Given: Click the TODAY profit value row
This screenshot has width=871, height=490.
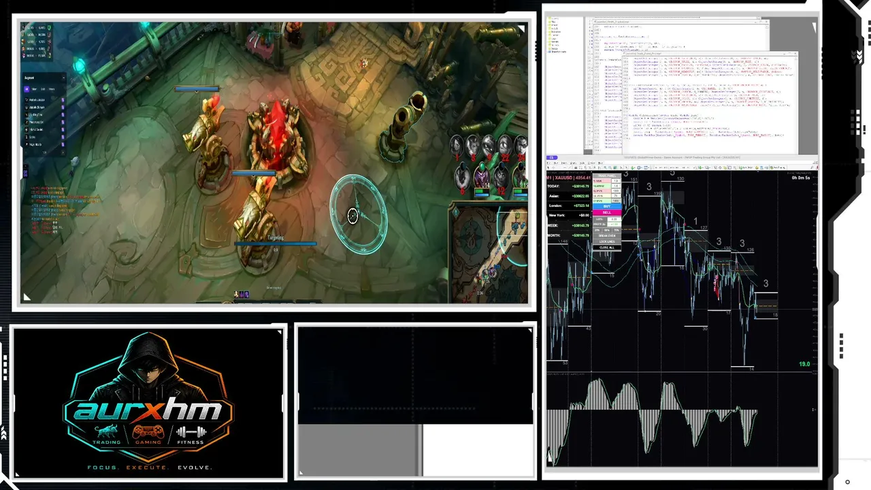Looking at the screenshot, I should point(568,186).
